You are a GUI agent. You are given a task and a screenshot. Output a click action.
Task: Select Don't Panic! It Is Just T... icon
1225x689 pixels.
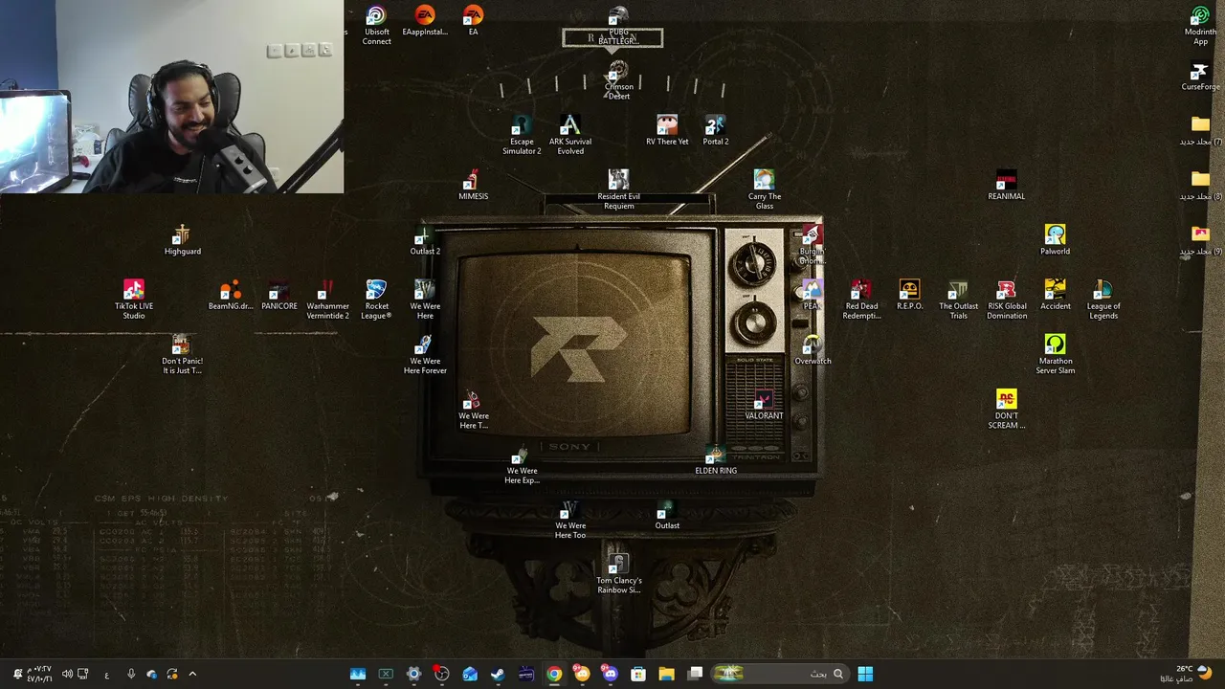point(182,355)
